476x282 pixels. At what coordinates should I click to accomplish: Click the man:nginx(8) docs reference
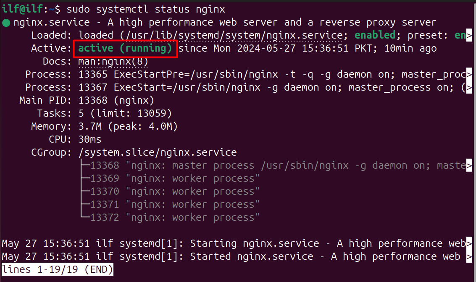(112, 61)
